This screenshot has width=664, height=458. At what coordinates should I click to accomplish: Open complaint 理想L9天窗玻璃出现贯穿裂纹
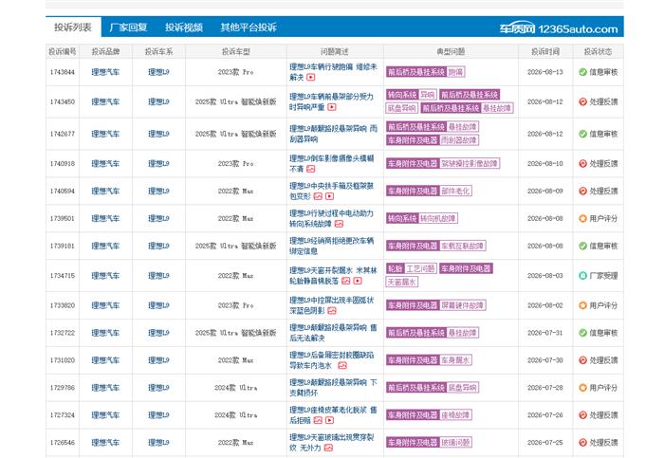tap(332, 442)
